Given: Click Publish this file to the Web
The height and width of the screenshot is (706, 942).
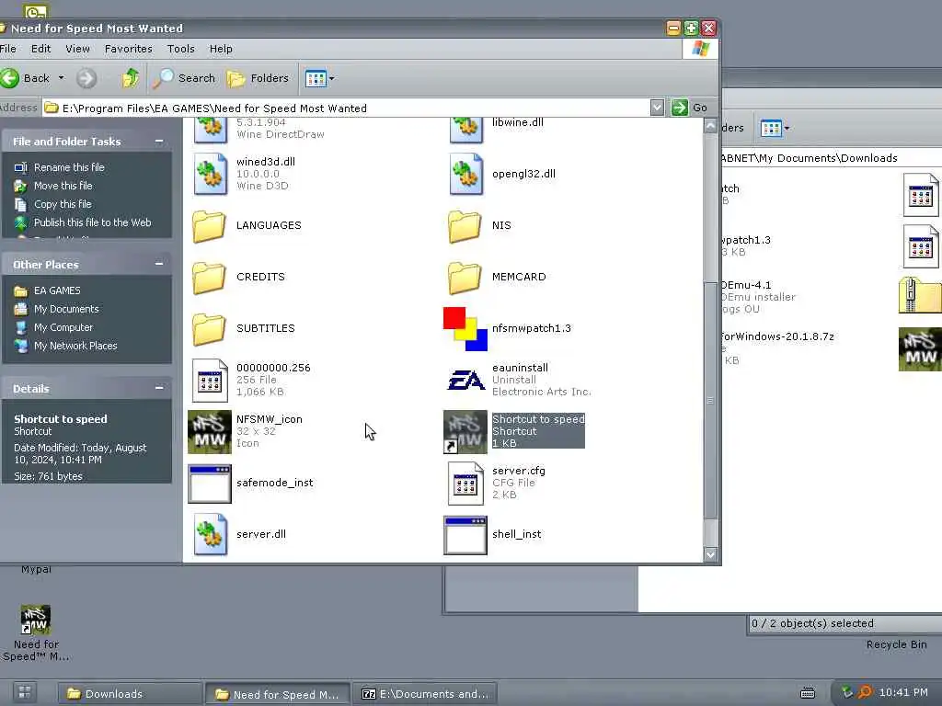Looking at the screenshot, I should pyautogui.click(x=83, y=222).
